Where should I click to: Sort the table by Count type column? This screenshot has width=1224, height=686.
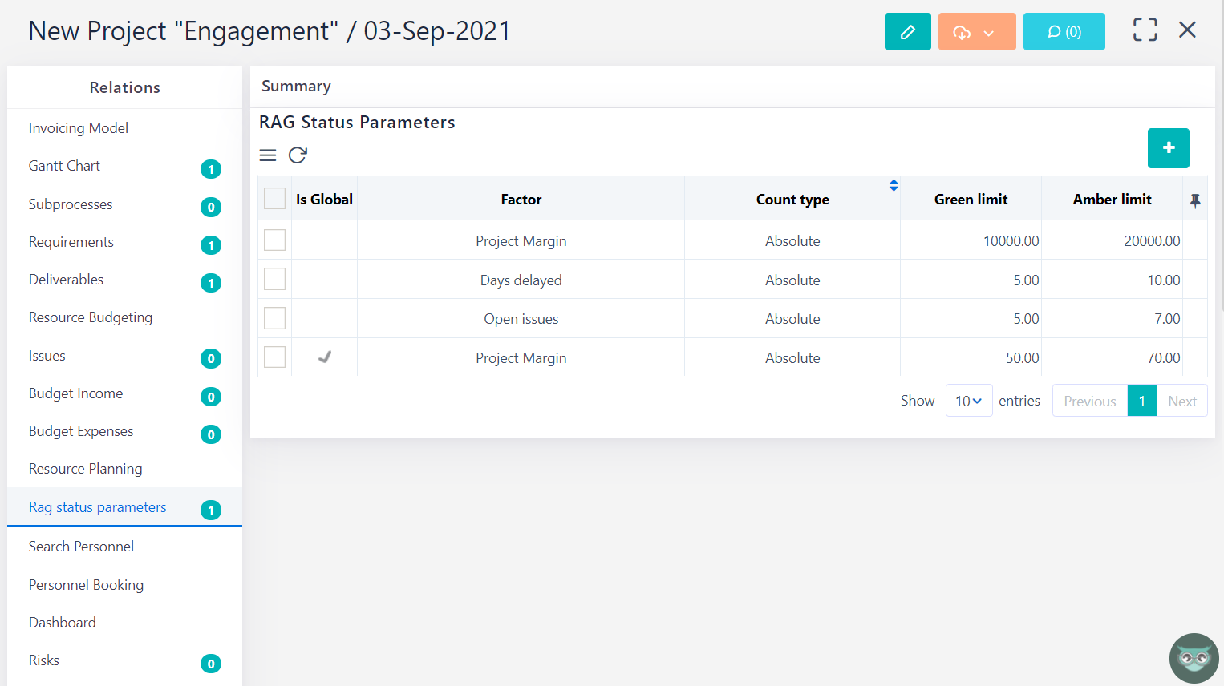click(x=893, y=184)
